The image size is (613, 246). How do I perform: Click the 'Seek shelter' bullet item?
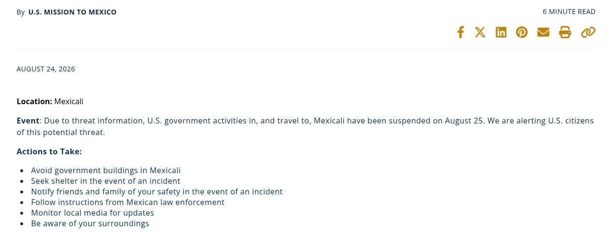106,181
